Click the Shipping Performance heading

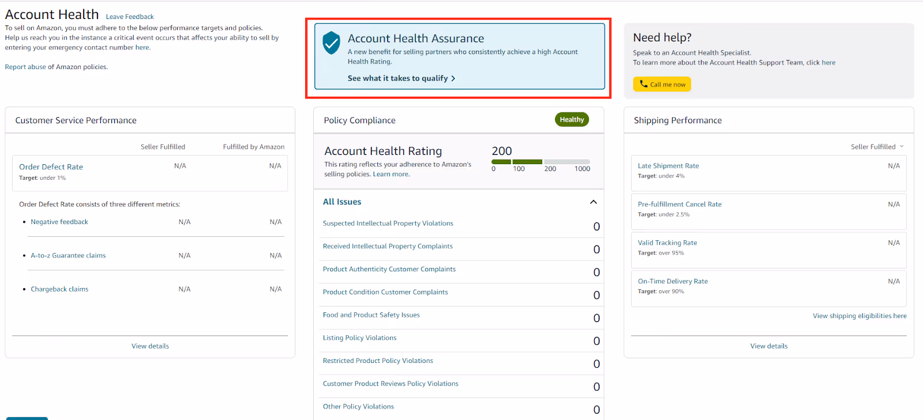(x=678, y=120)
